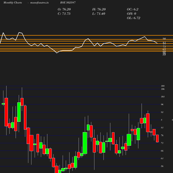This screenshot has height=173, width=173.
Task: Click the "Monthly Charts" title text
Action: pyautogui.click(x=13, y=3)
